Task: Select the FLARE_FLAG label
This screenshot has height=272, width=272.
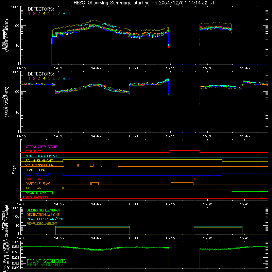Action: [35, 170]
